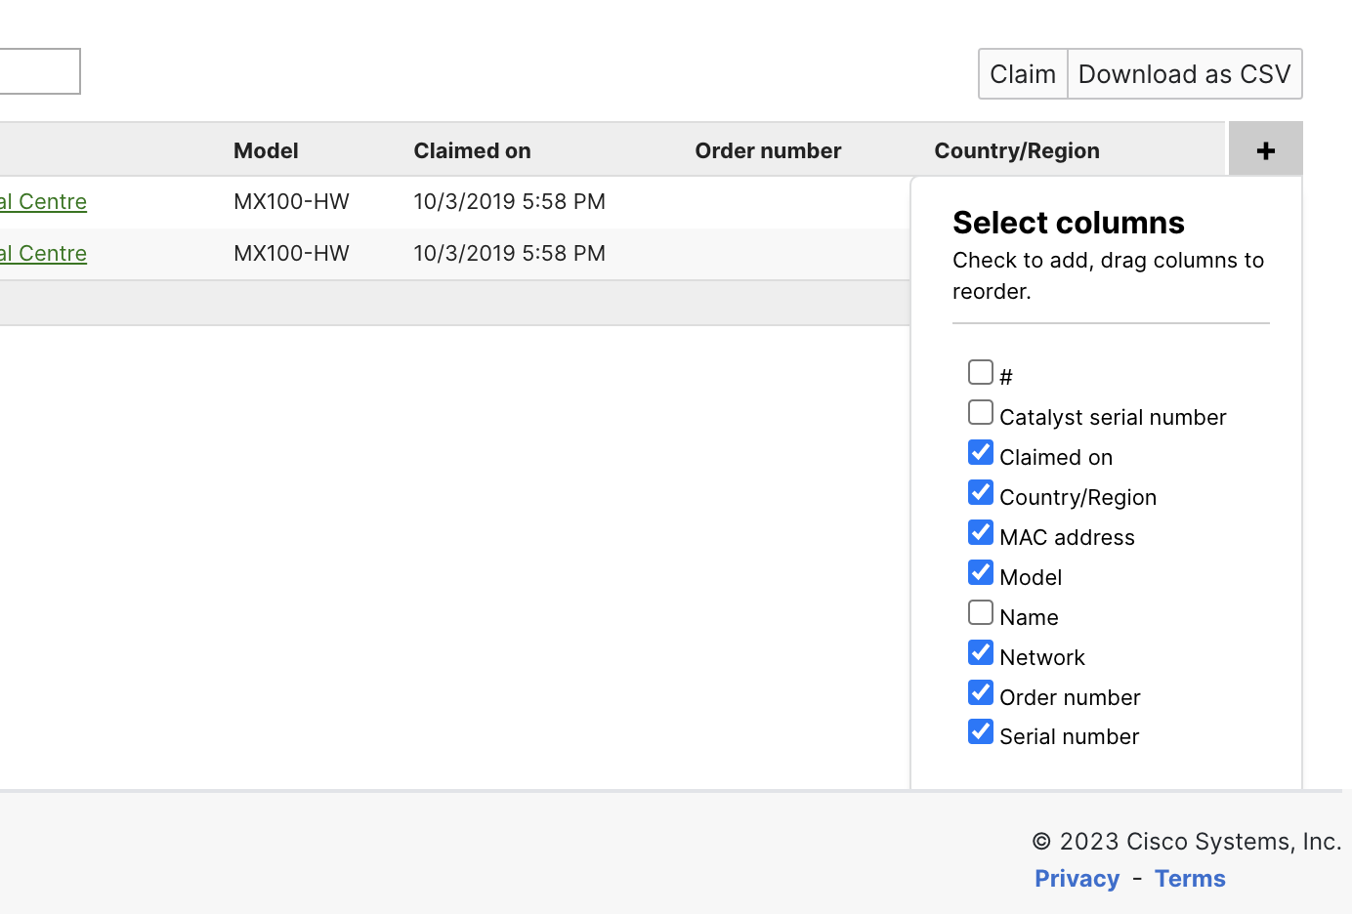Click the Claim button

pyautogui.click(x=1022, y=73)
